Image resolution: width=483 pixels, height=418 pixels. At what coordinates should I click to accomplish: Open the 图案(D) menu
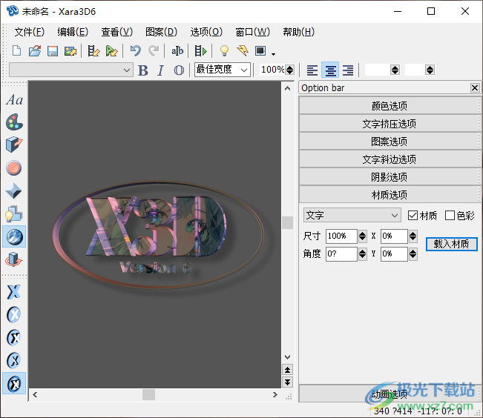[x=162, y=32]
